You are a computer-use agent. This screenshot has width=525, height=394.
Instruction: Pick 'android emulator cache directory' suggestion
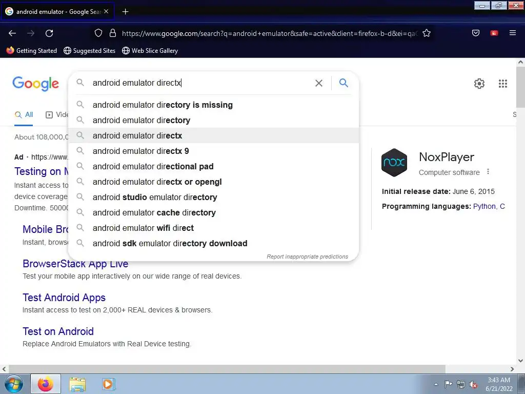(213, 213)
